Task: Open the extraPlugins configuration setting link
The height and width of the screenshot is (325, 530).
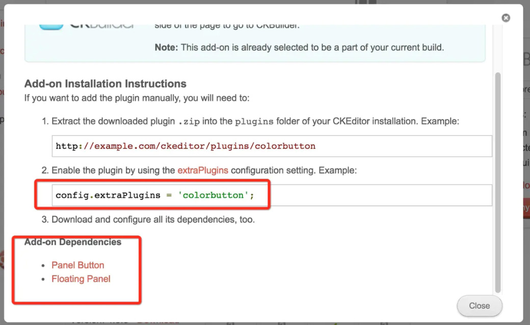Action: pyautogui.click(x=202, y=171)
